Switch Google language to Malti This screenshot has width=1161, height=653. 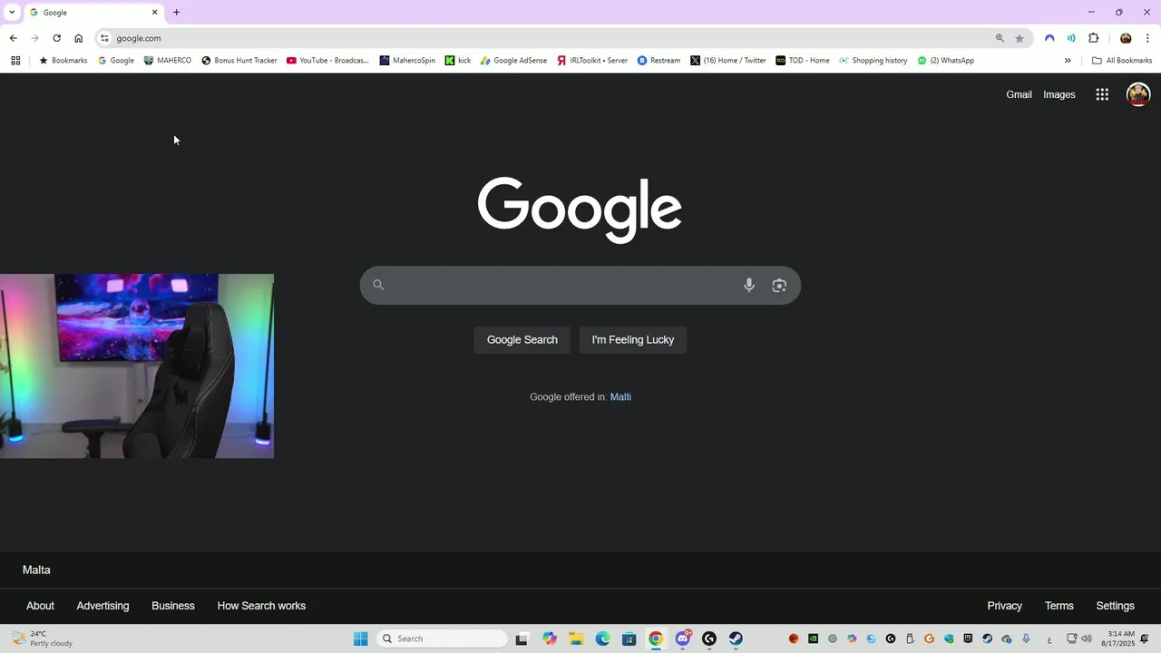pyautogui.click(x=620, y=397)
